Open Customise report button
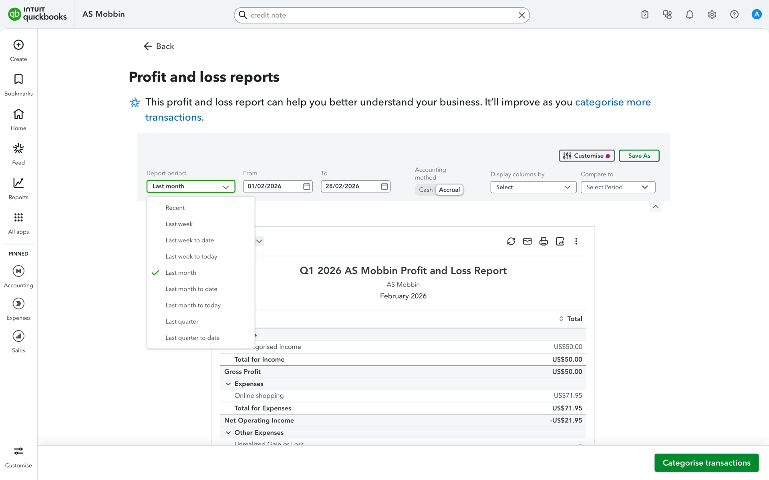 (586, 156)
